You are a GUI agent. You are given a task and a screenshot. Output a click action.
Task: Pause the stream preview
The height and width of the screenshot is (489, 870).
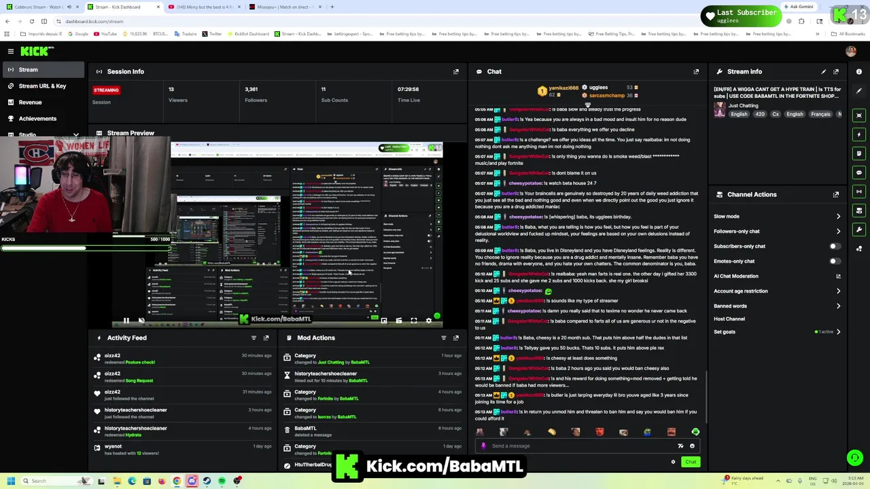[126, 321]
